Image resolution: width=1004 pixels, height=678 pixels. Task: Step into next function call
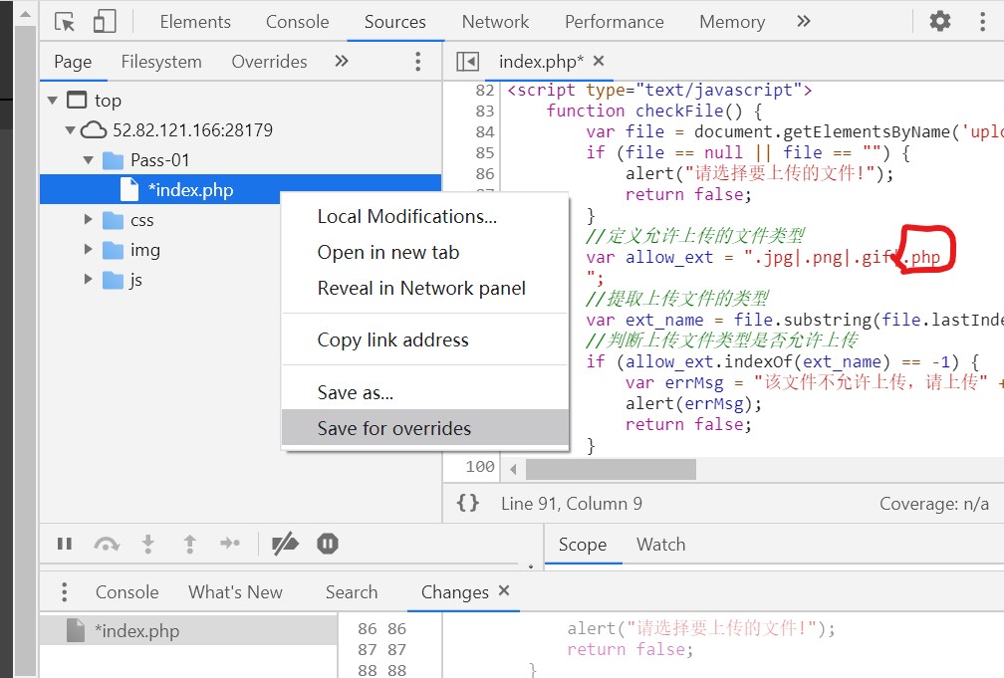tap(147, 544)
